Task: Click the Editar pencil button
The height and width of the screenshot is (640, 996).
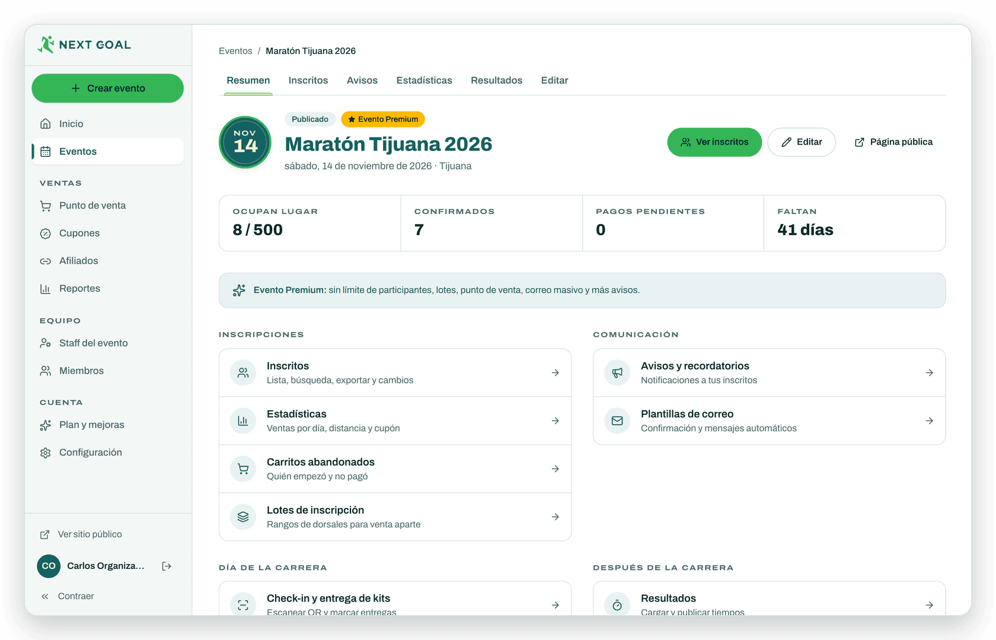Action: (802, 142)
